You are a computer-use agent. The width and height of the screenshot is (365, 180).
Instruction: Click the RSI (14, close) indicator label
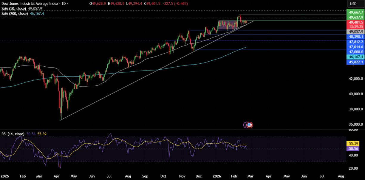[x=13, y=134]
